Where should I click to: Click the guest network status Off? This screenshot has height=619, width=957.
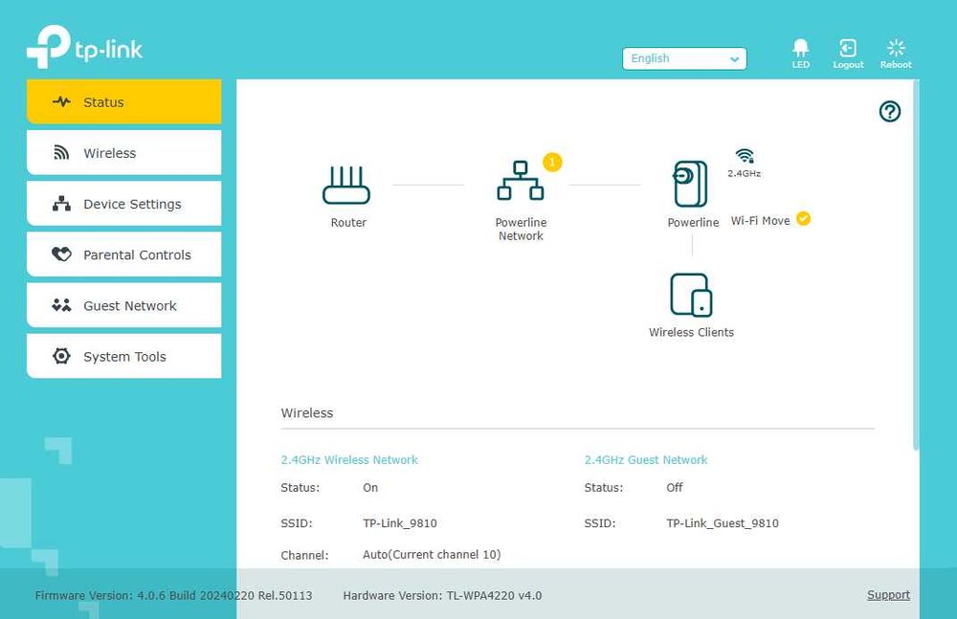tap(674, 488)
